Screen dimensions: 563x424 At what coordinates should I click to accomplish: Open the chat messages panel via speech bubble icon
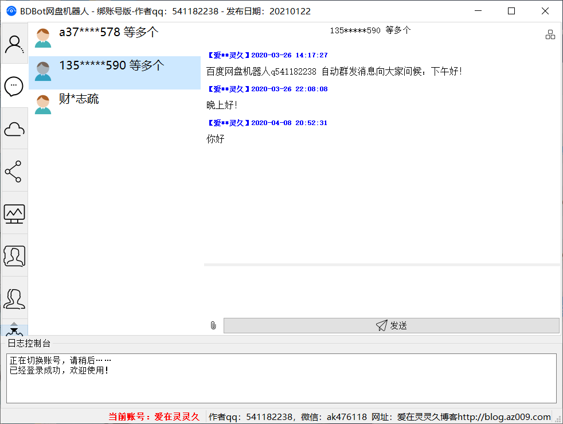click(x=14, y=86)
